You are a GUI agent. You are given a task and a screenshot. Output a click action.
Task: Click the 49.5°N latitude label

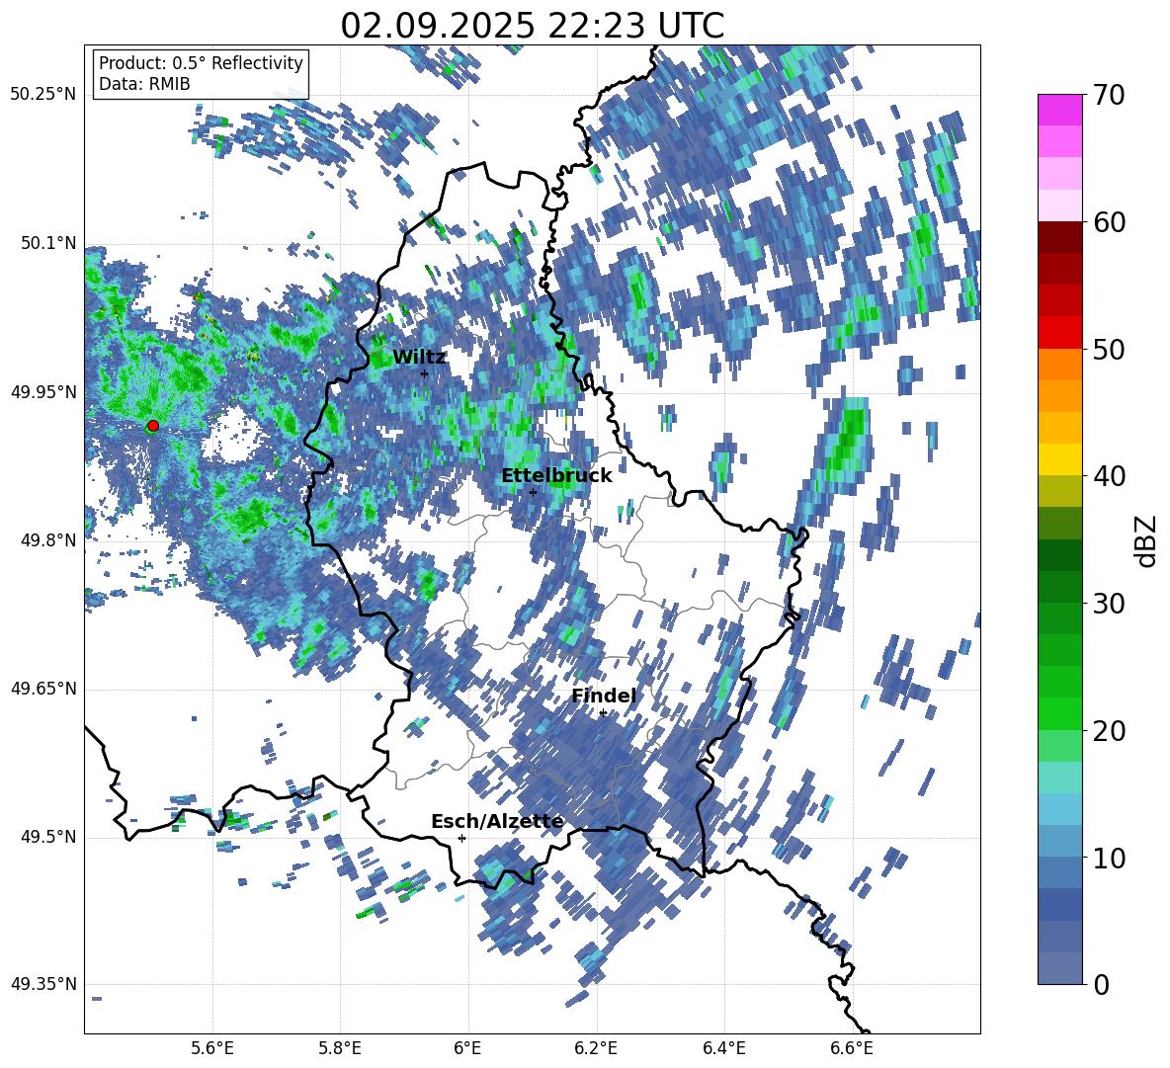pyautogui.click(x=47, y=837)
